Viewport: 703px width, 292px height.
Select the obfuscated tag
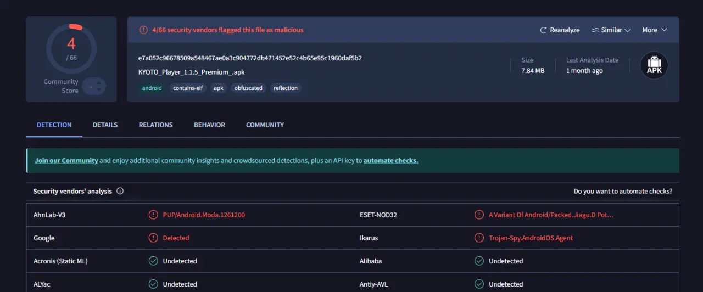(248, 88)
